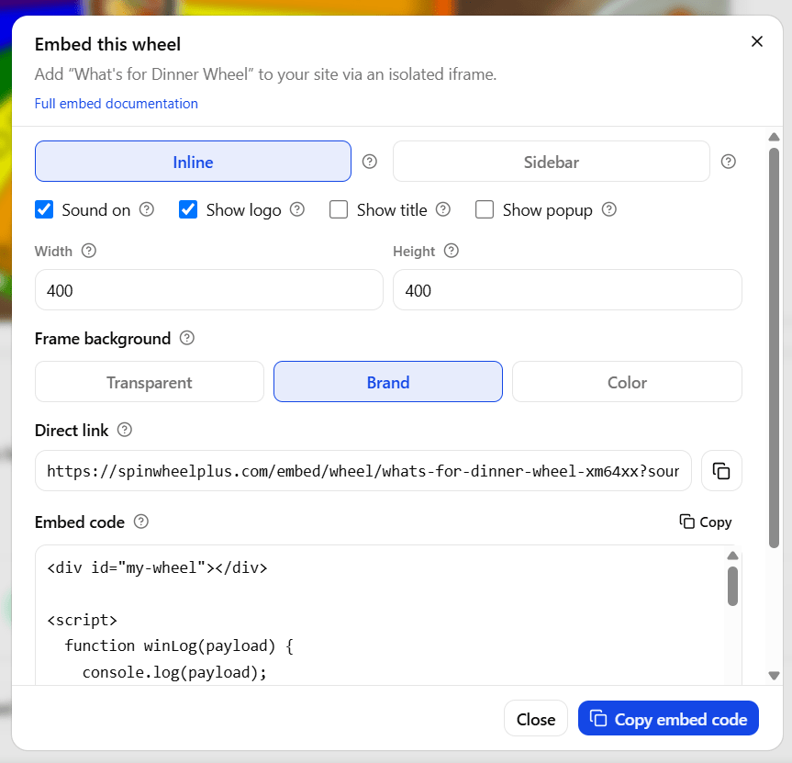Enable the Show title checkbox
This screenshot has width=792, height=763.
339,209
